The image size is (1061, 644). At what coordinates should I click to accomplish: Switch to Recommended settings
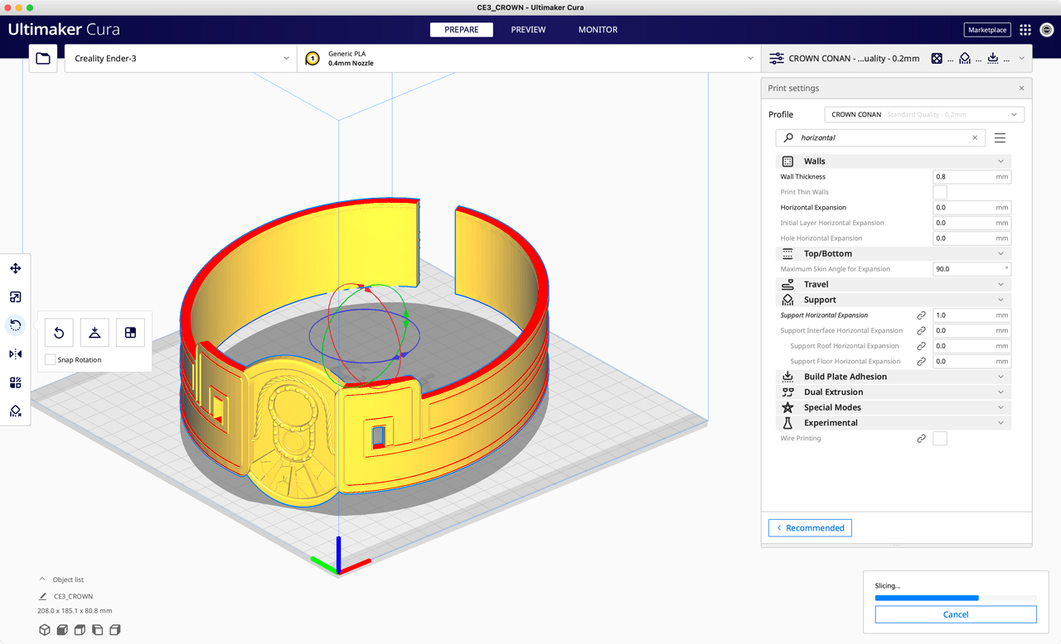tap(810, 528)
